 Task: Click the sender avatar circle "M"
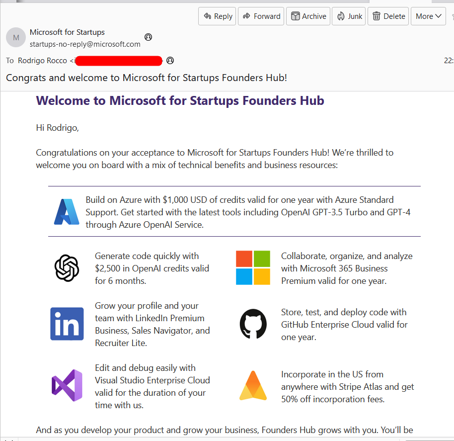16,38
